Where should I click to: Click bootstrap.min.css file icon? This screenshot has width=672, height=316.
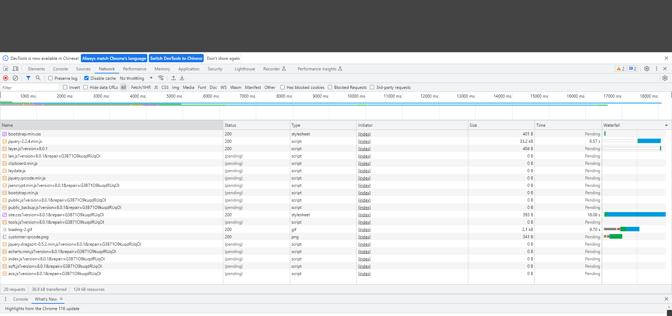[5, 134]
